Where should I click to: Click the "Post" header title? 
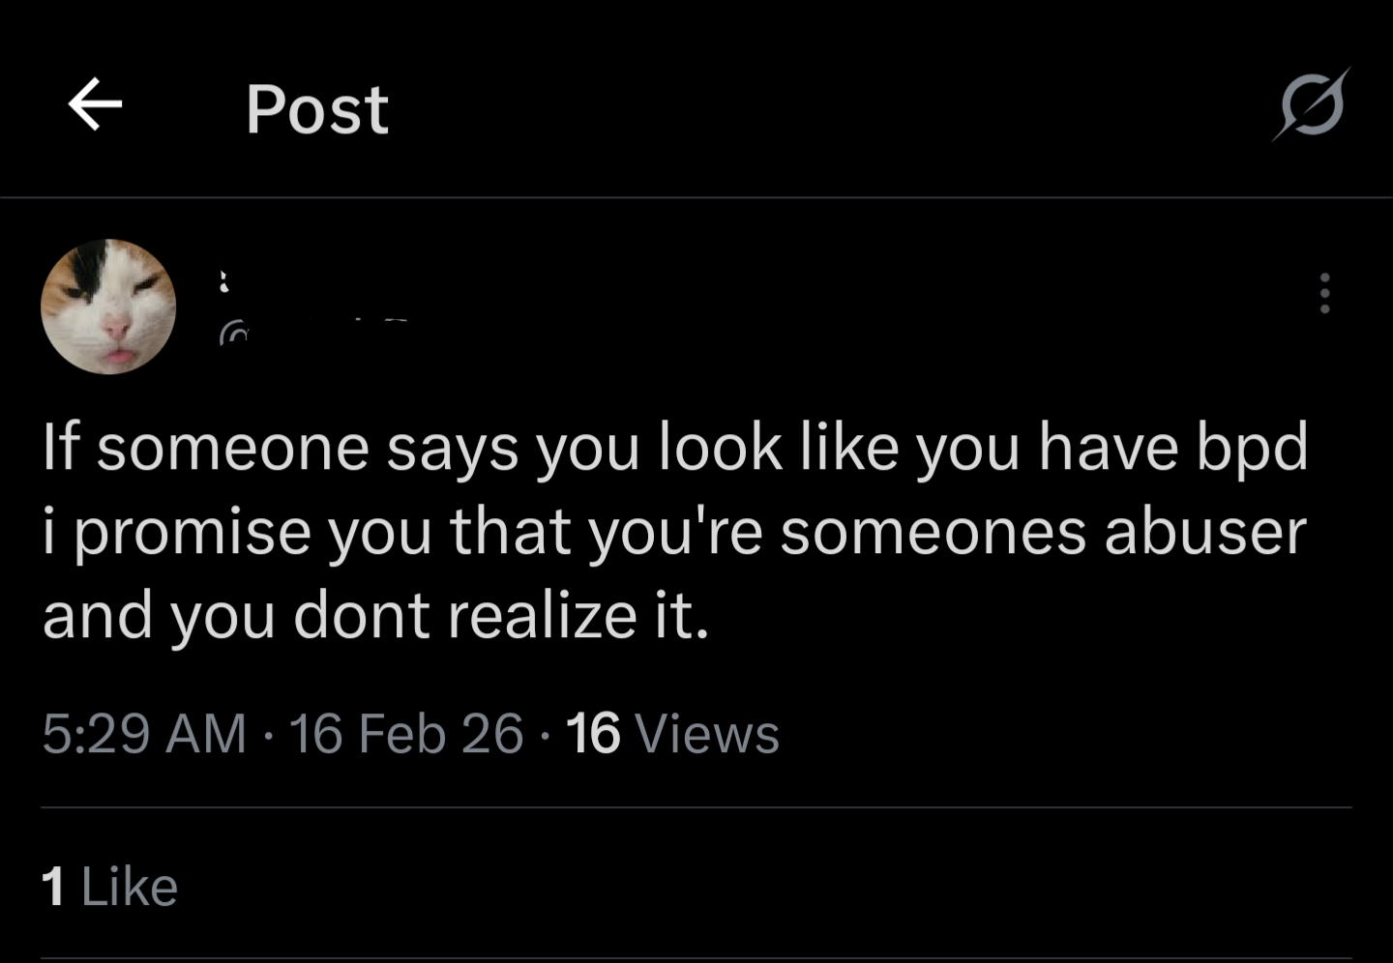(316, 108)
